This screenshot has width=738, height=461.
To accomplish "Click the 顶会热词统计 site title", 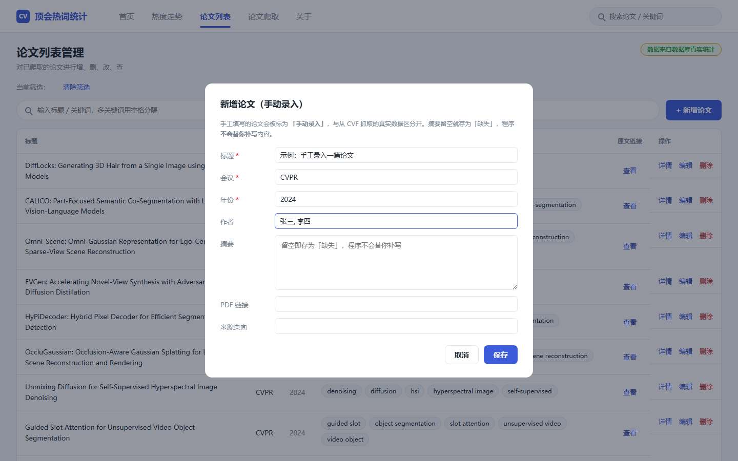I will pyautogui.click(x=61, y=16).
